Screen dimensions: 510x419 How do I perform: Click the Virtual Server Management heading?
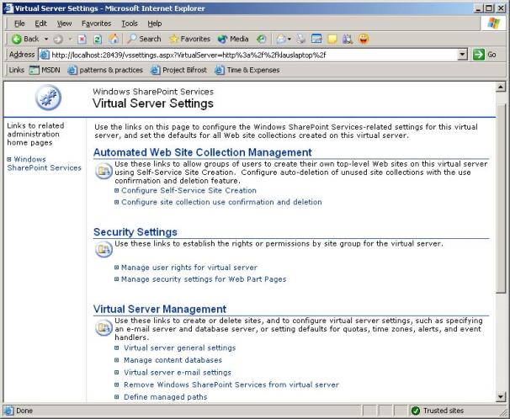pyautogui.click(x=160, y=309)
